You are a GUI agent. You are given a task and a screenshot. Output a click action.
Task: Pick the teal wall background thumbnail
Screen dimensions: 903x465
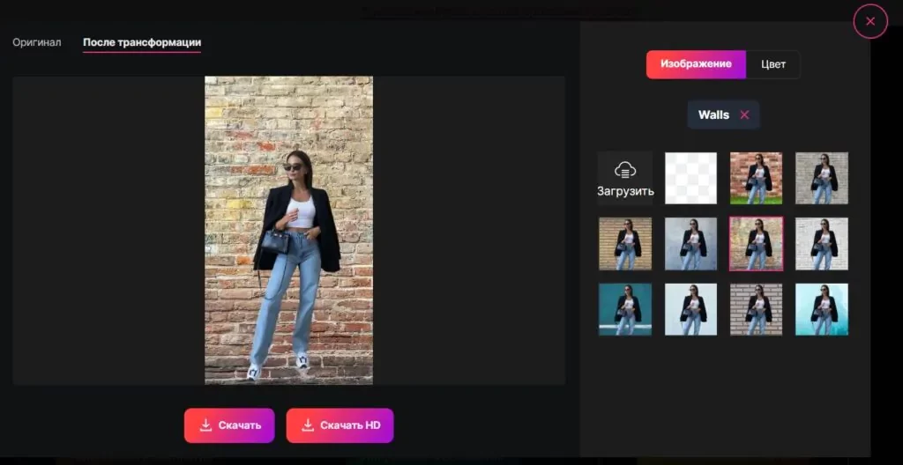(625, 309)
